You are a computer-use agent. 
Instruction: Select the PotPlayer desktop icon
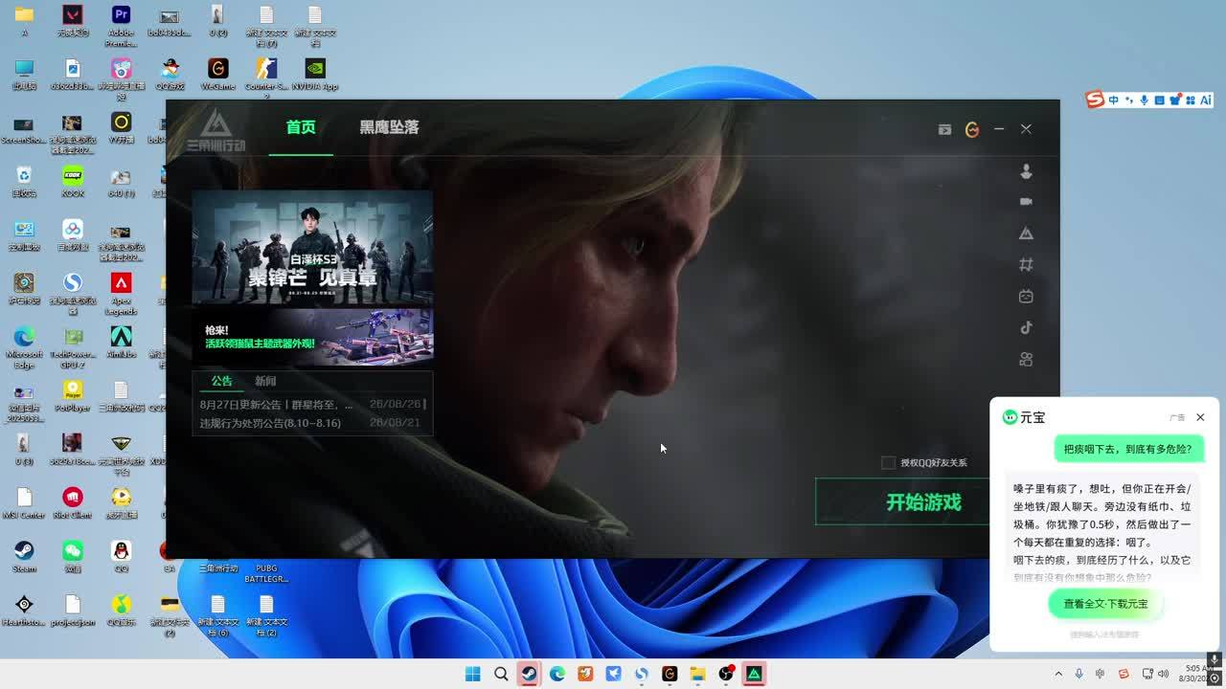[x=73, y=396]
